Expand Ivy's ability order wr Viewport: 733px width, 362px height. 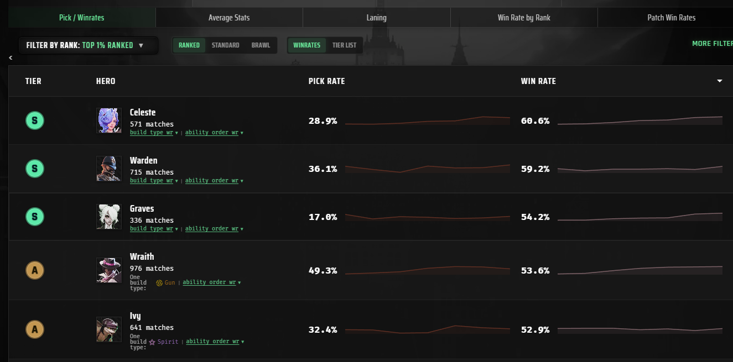[x=215, y=342]
